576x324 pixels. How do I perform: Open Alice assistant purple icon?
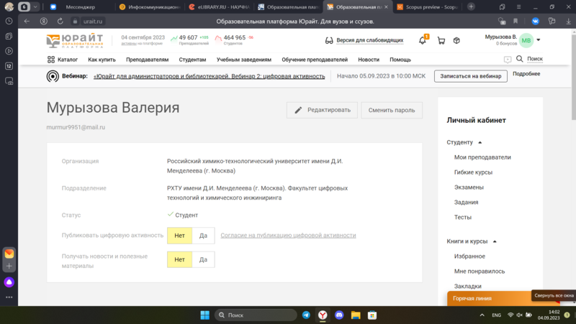tap(9, 282)
